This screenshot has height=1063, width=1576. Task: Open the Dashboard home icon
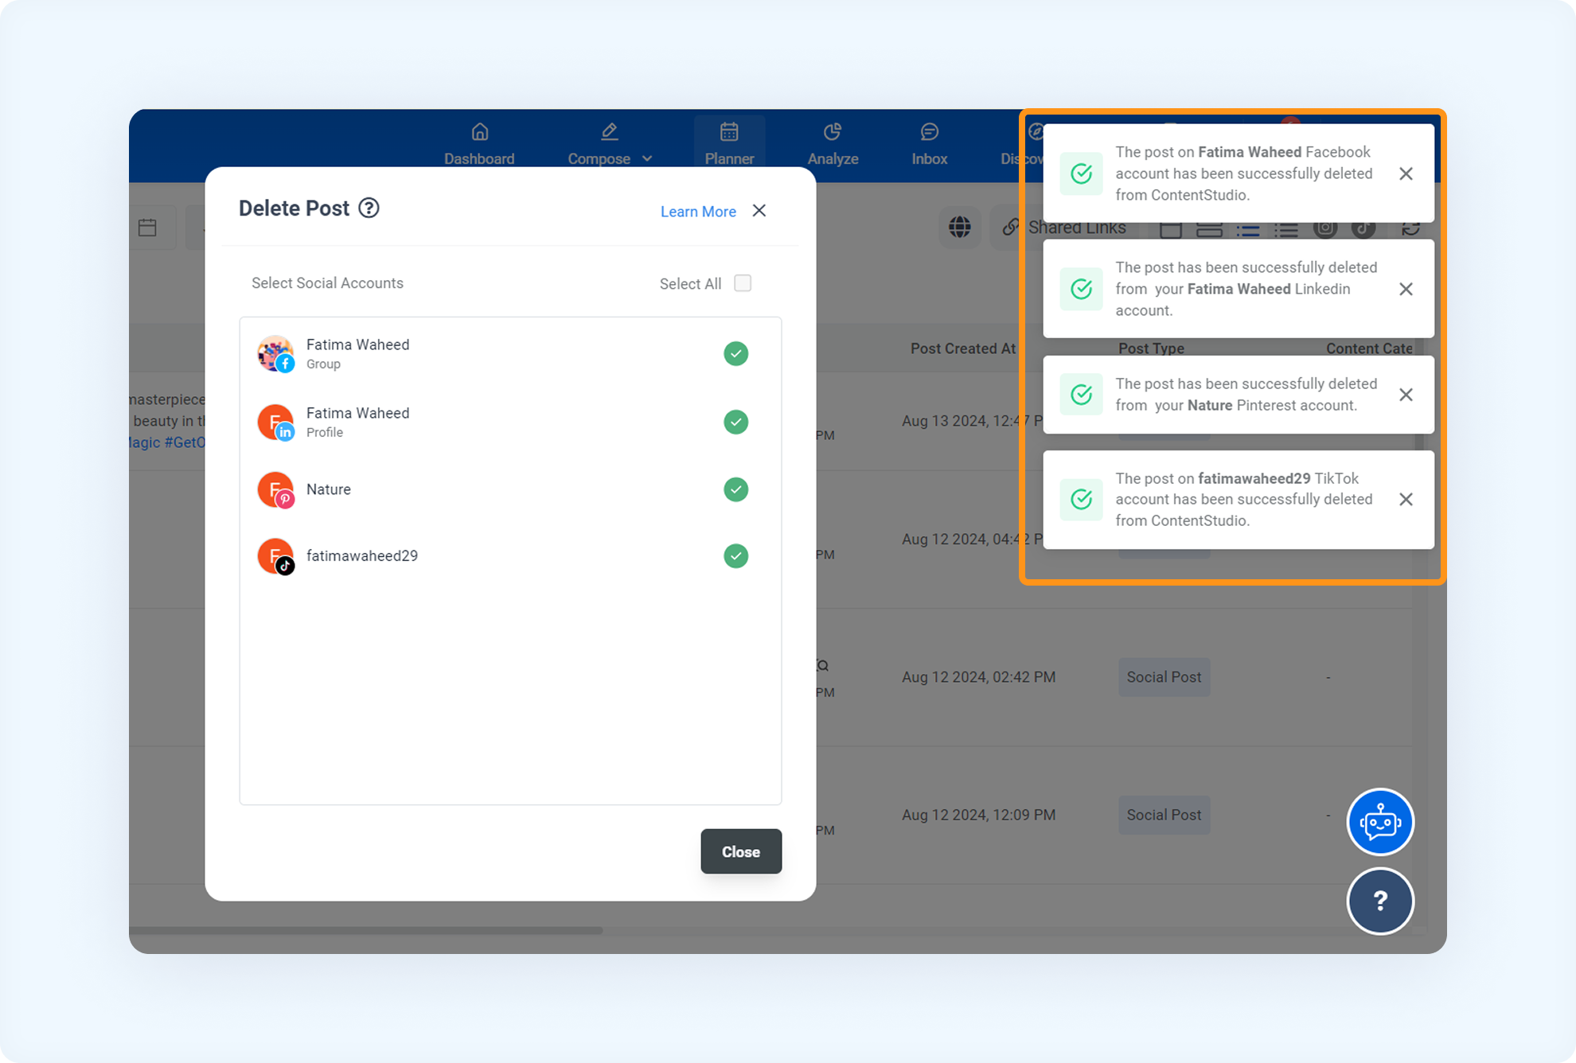pyautogui.click(x=479, y=131)
